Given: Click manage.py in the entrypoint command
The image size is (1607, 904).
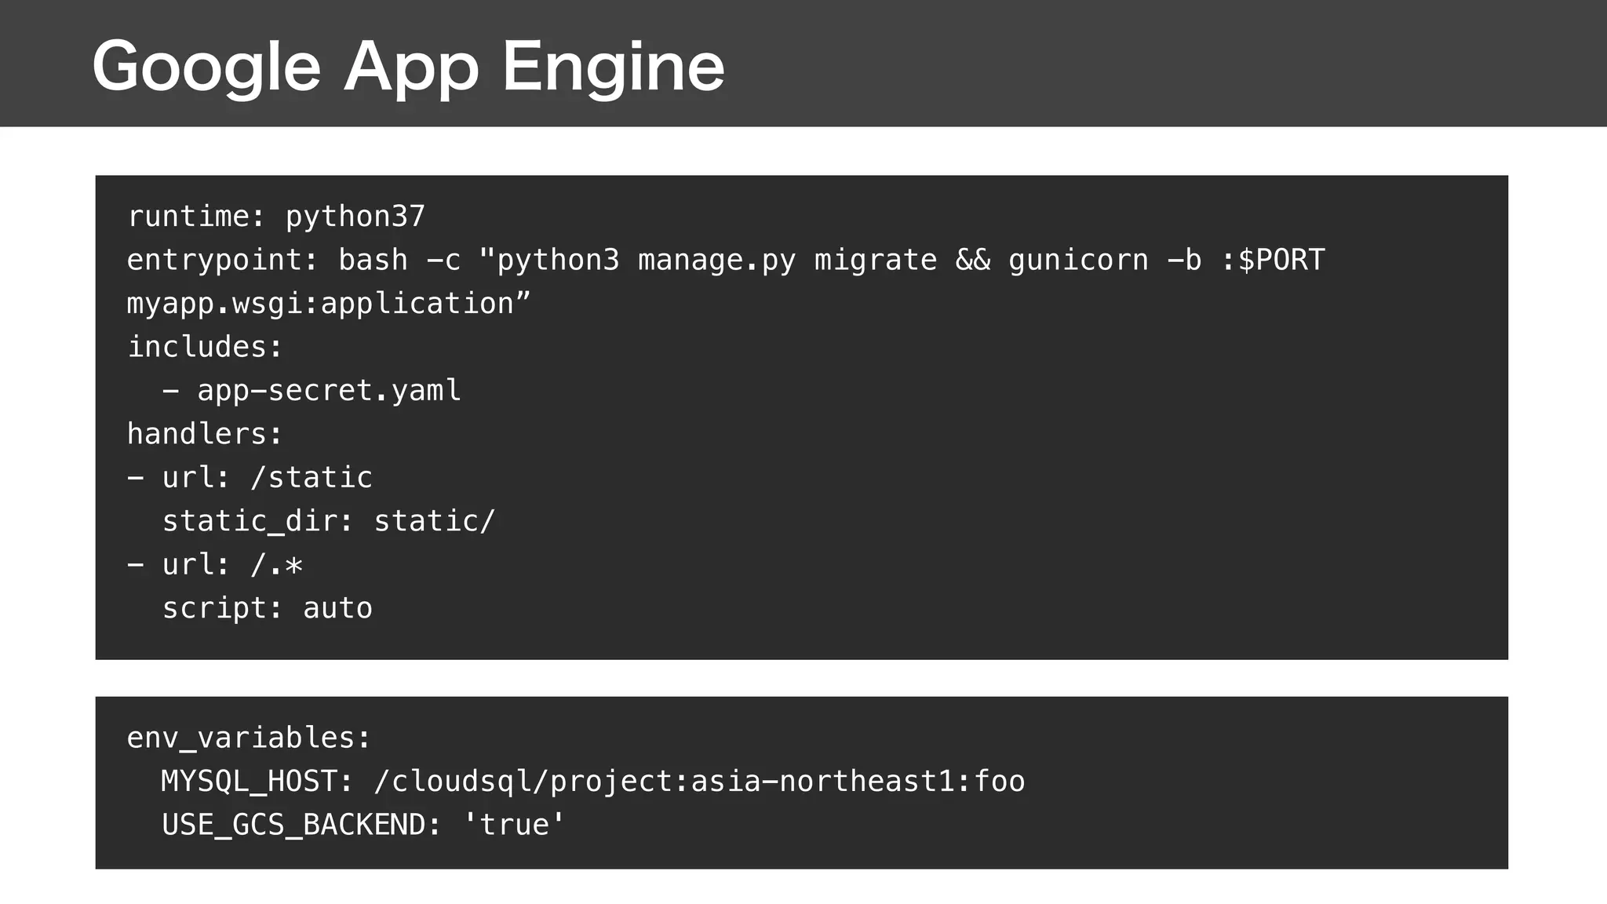Looking at the screenshot, I should click(716, 261).
